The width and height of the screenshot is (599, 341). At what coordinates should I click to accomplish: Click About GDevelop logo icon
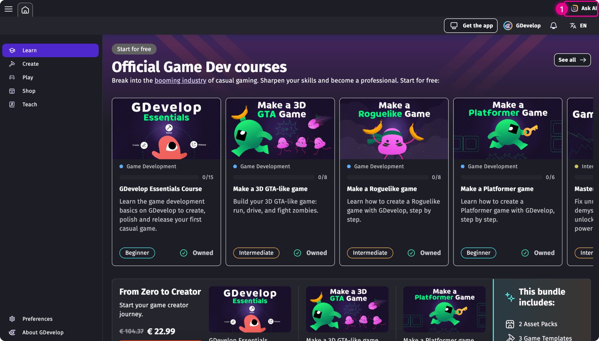coord(12,332)
